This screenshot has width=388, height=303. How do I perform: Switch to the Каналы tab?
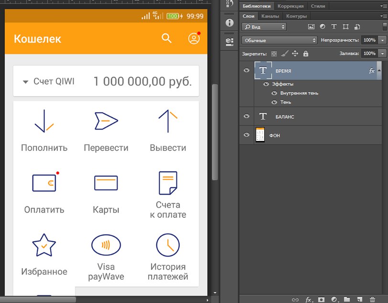click(x=270, y=16)
